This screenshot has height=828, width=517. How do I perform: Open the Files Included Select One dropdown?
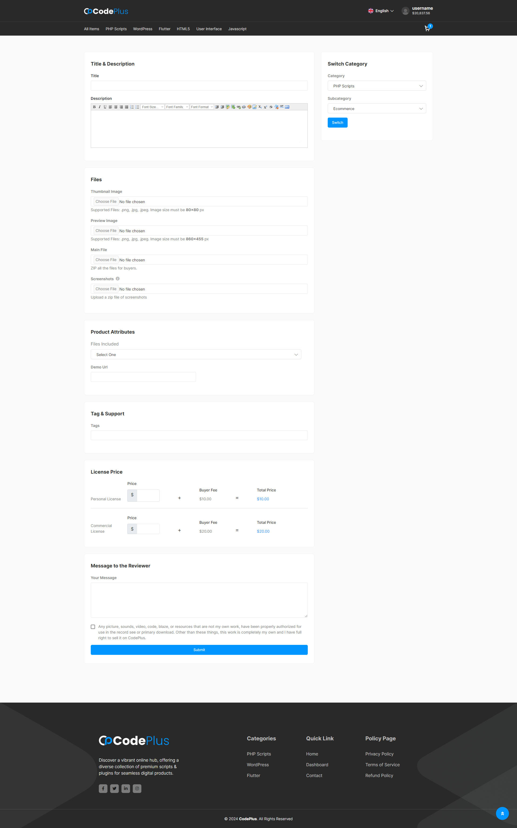[x=195, y=354]
